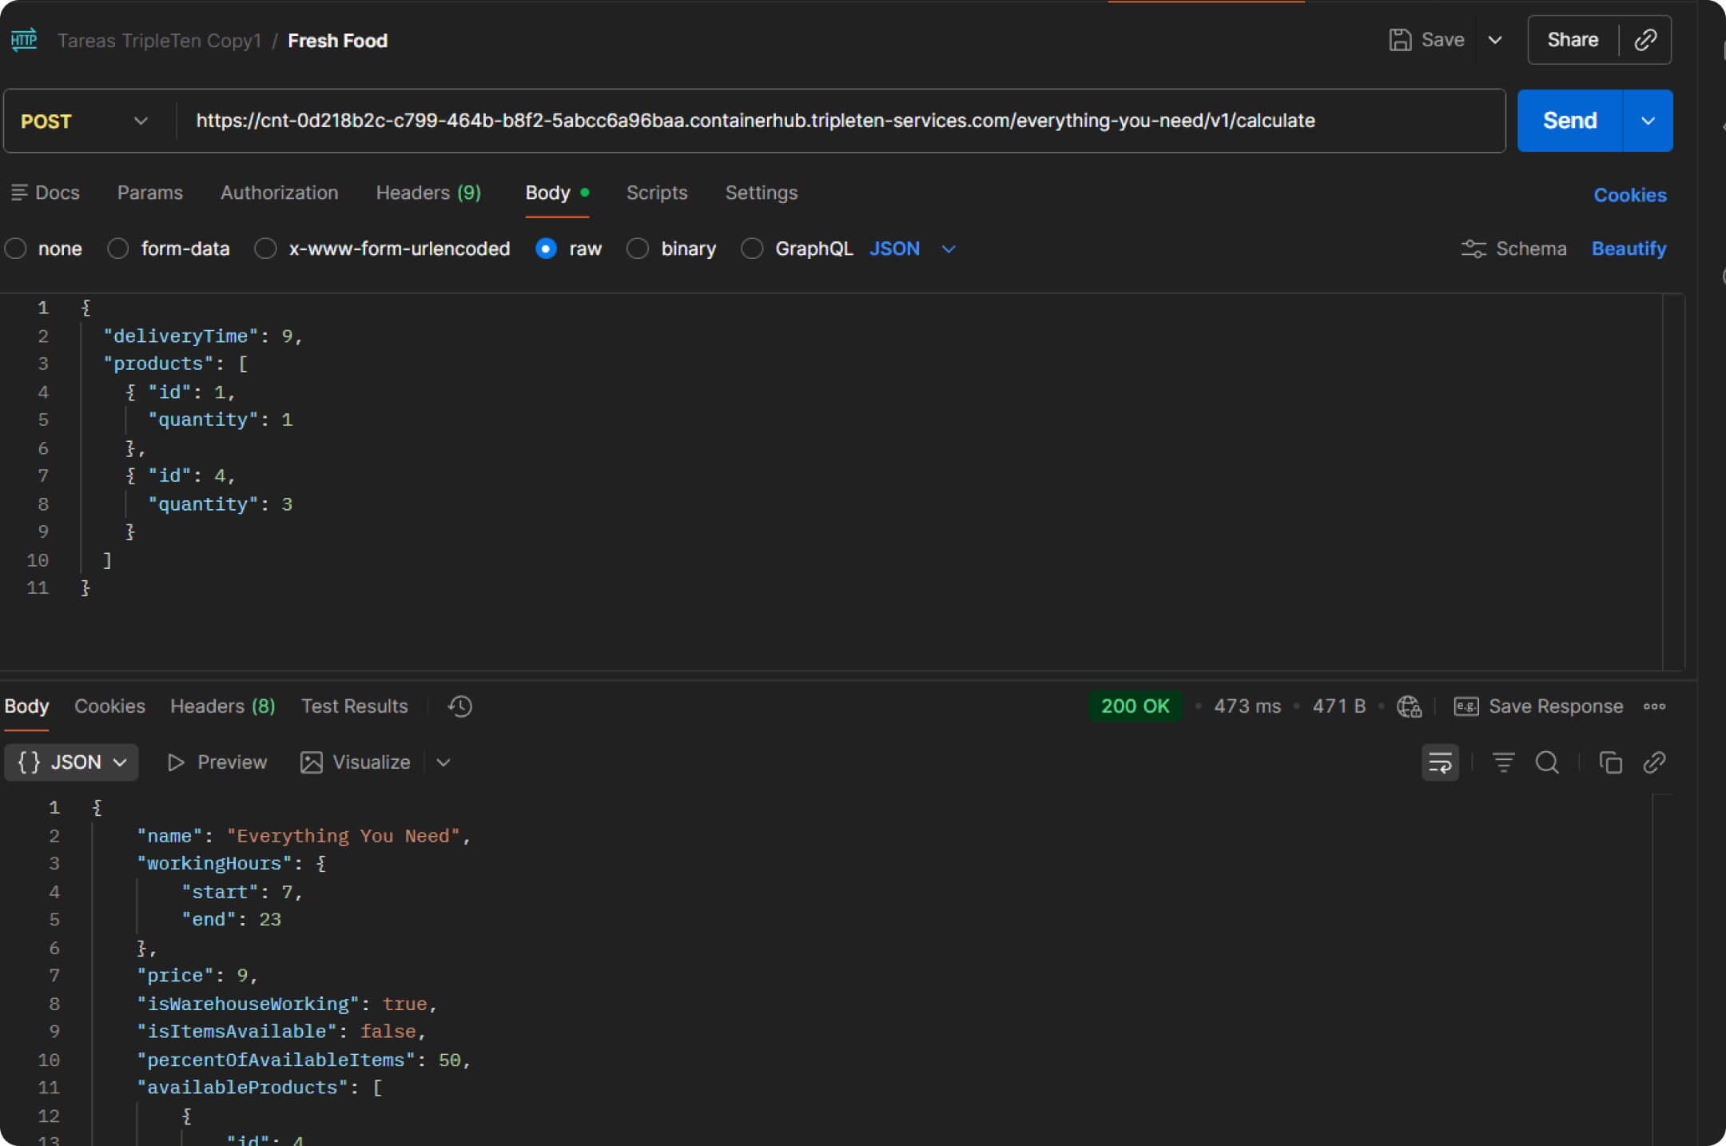
Task: Search the response body with the magnifier icon
Action: 1547,762
